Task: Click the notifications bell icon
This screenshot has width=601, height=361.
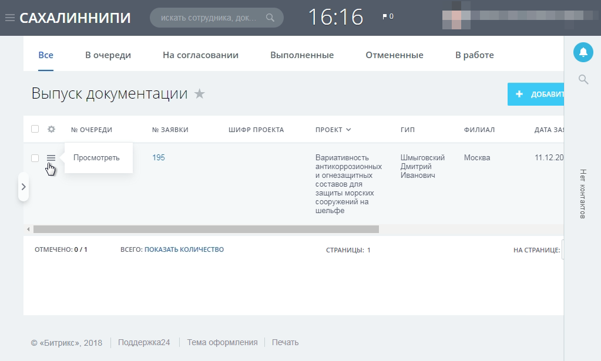Action: (x=583, y=52)
